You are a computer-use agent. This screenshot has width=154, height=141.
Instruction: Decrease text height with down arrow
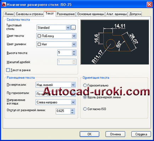tap(74, 54)
